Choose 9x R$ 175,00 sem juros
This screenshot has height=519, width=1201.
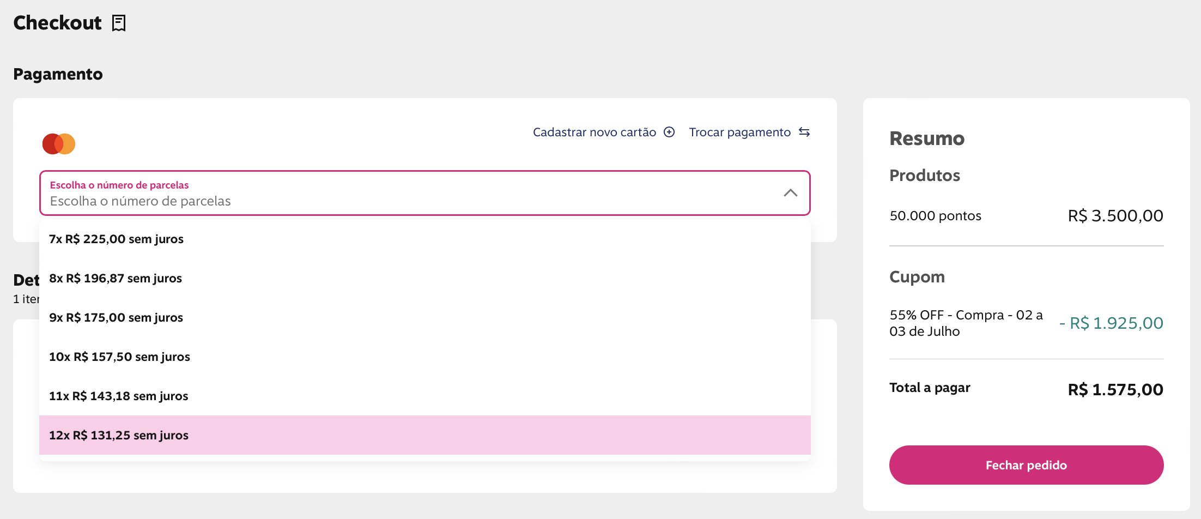pyautogui.click(x=425, y=317)
